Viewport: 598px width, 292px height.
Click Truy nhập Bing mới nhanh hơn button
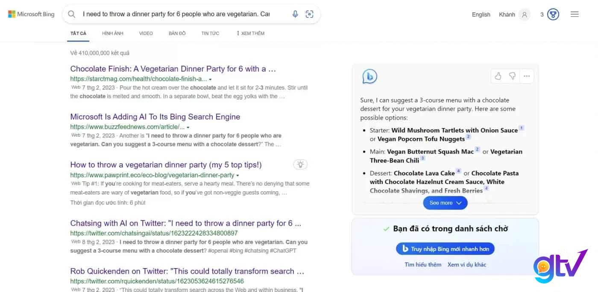(x=445, y=248)
